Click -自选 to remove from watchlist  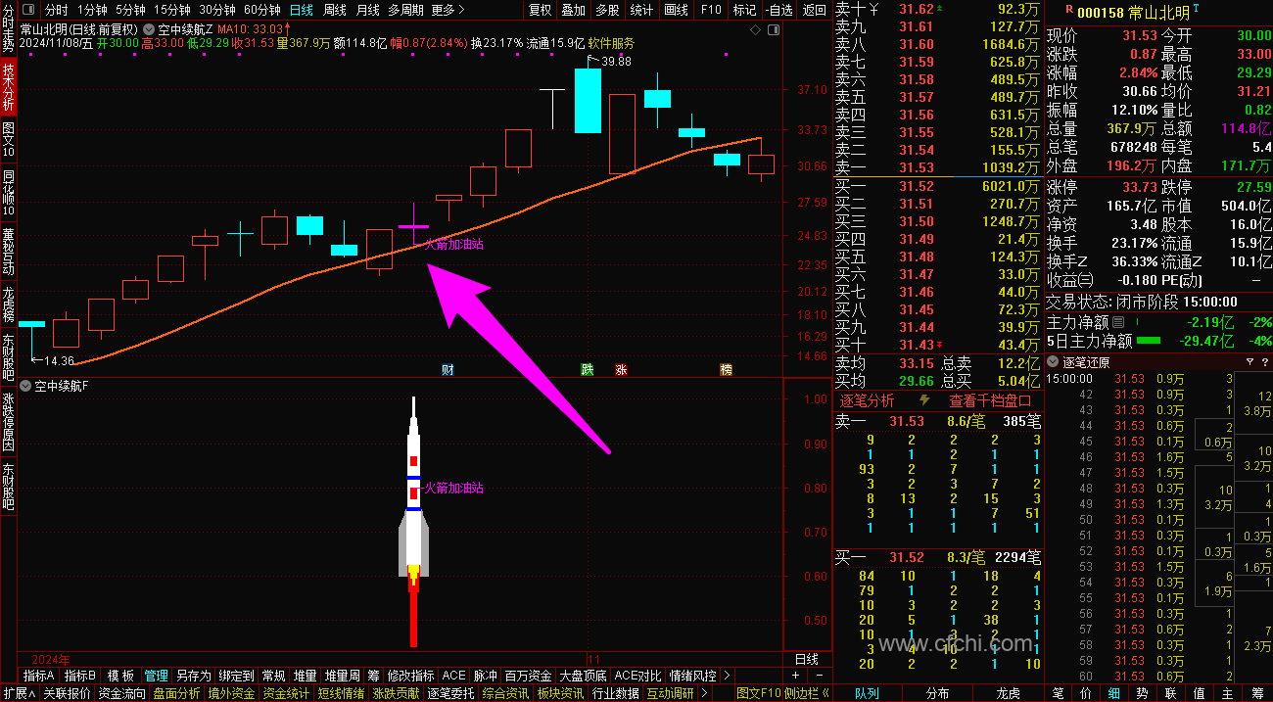(778, 10)
